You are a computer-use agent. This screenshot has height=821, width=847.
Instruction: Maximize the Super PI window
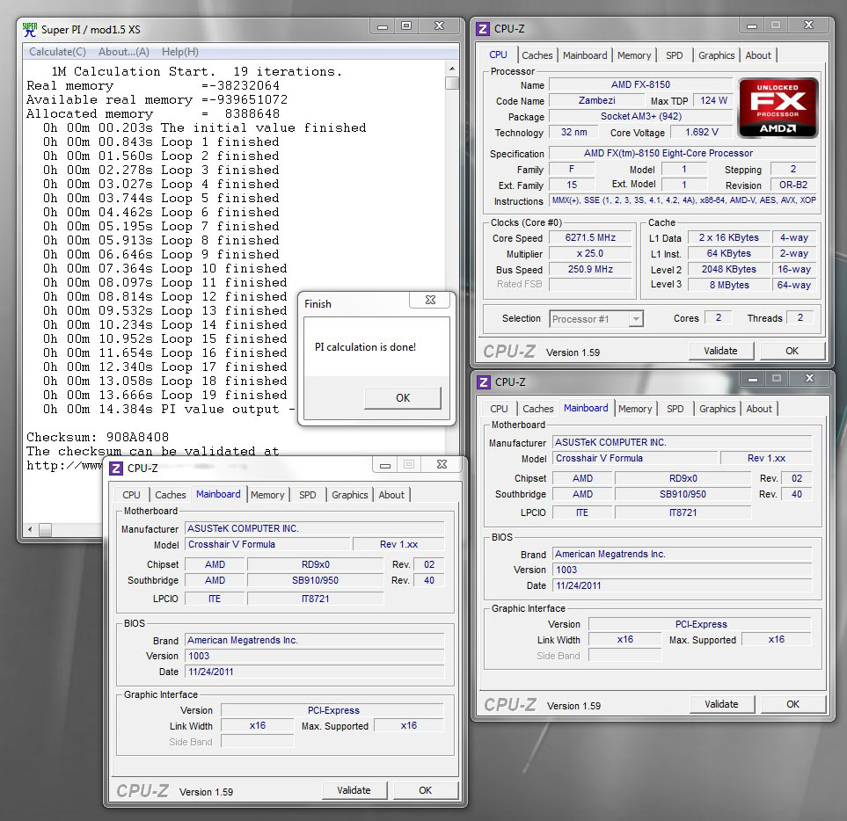(406, 26)
